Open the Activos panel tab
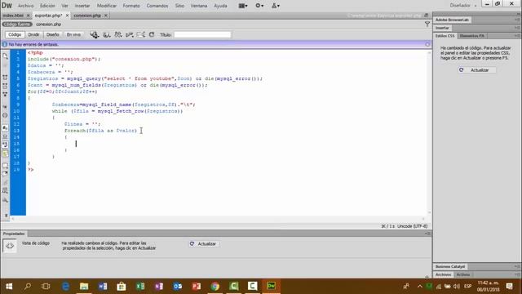This screenshot has height=294, width=522. (x=462, y=274)
